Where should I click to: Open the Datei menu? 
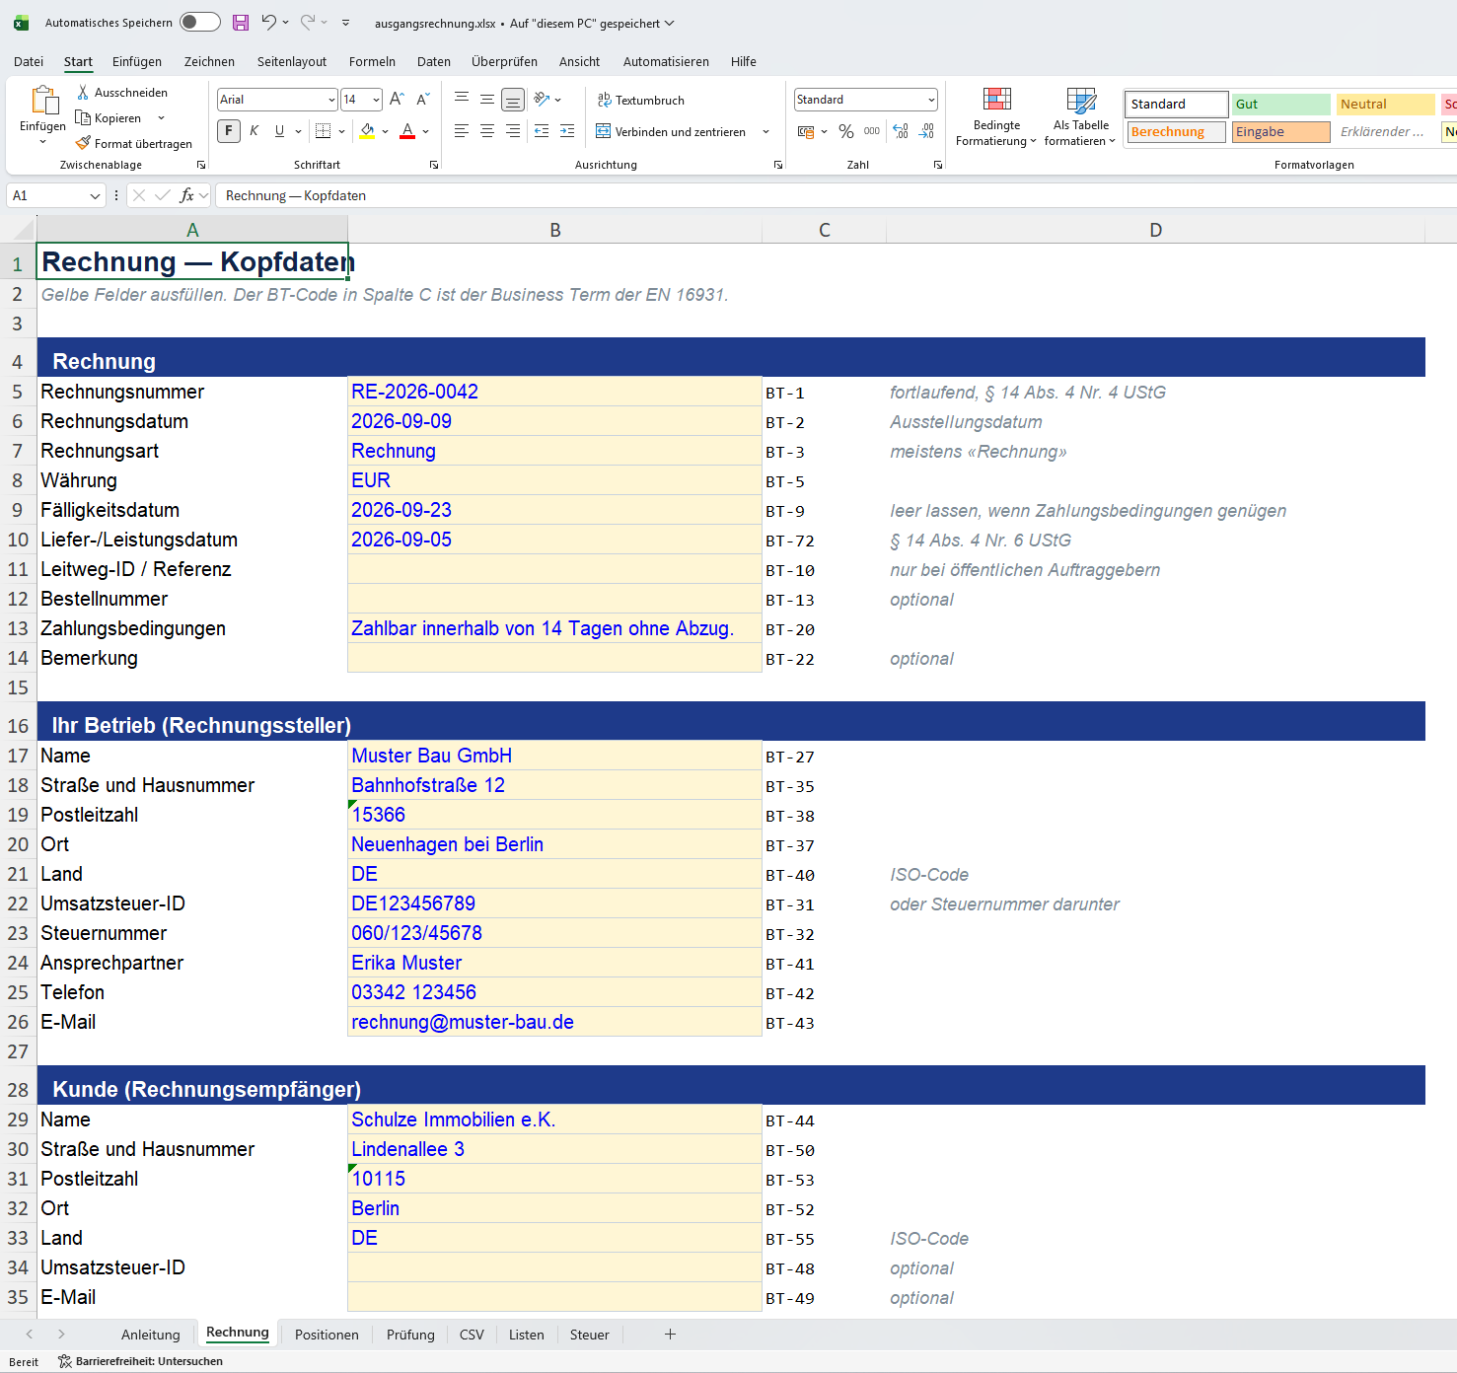[29, 61]
